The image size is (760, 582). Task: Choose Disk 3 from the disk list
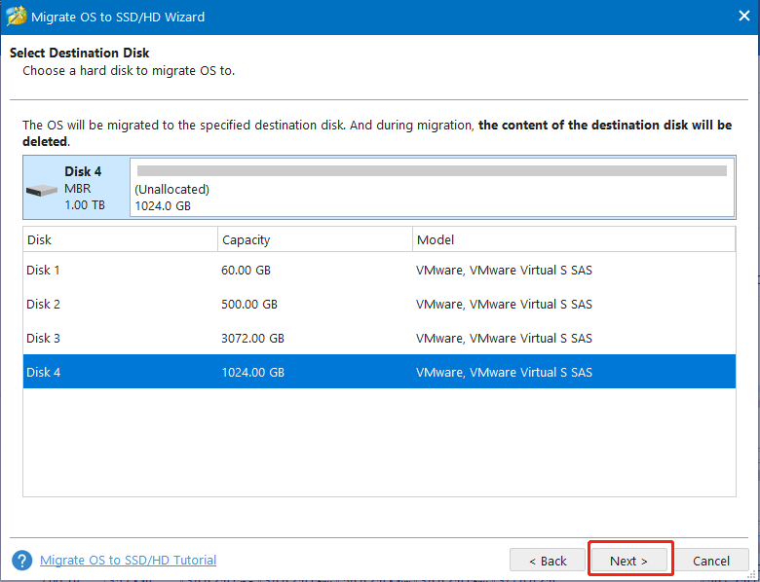[x=44, y=339]
